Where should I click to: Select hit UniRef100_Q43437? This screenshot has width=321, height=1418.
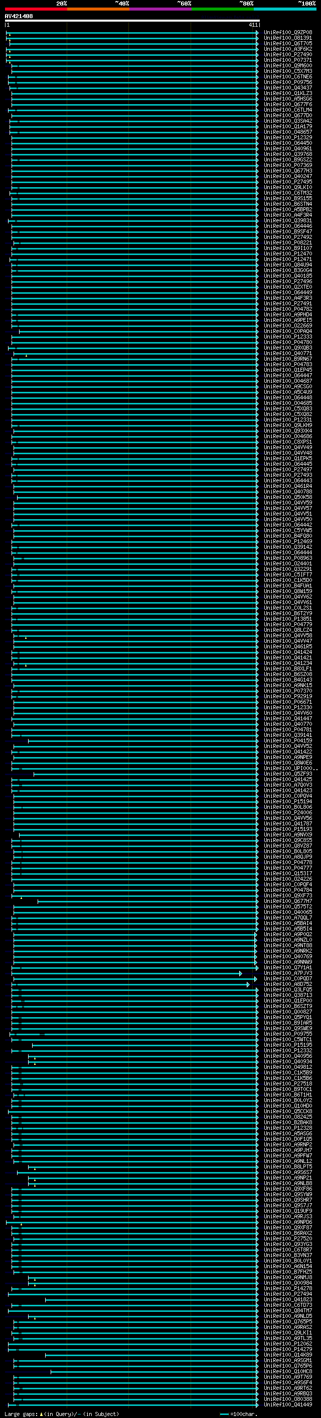pos(287,88)
